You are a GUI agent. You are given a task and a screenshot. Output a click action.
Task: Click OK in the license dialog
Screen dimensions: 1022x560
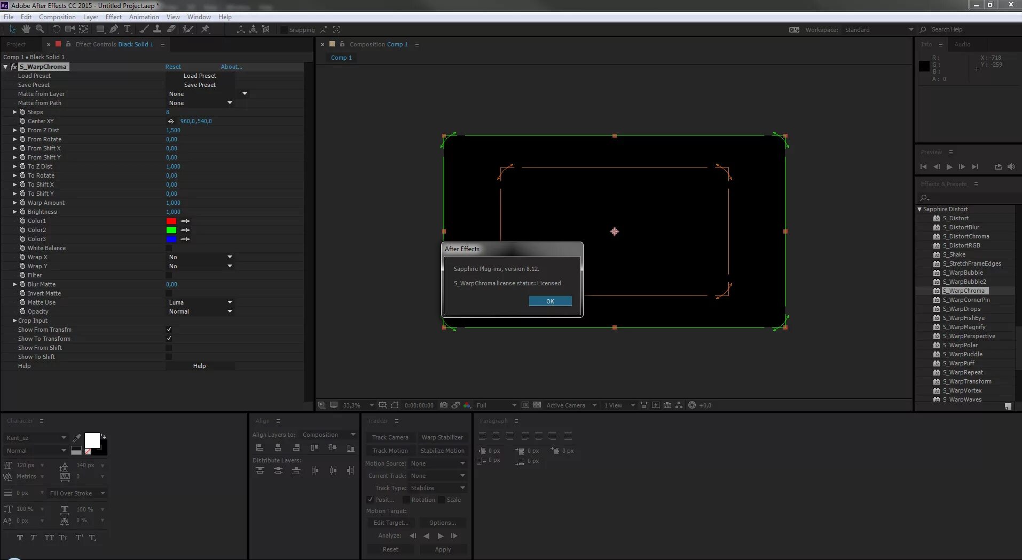pyautogui.click(x=550, y=301)
